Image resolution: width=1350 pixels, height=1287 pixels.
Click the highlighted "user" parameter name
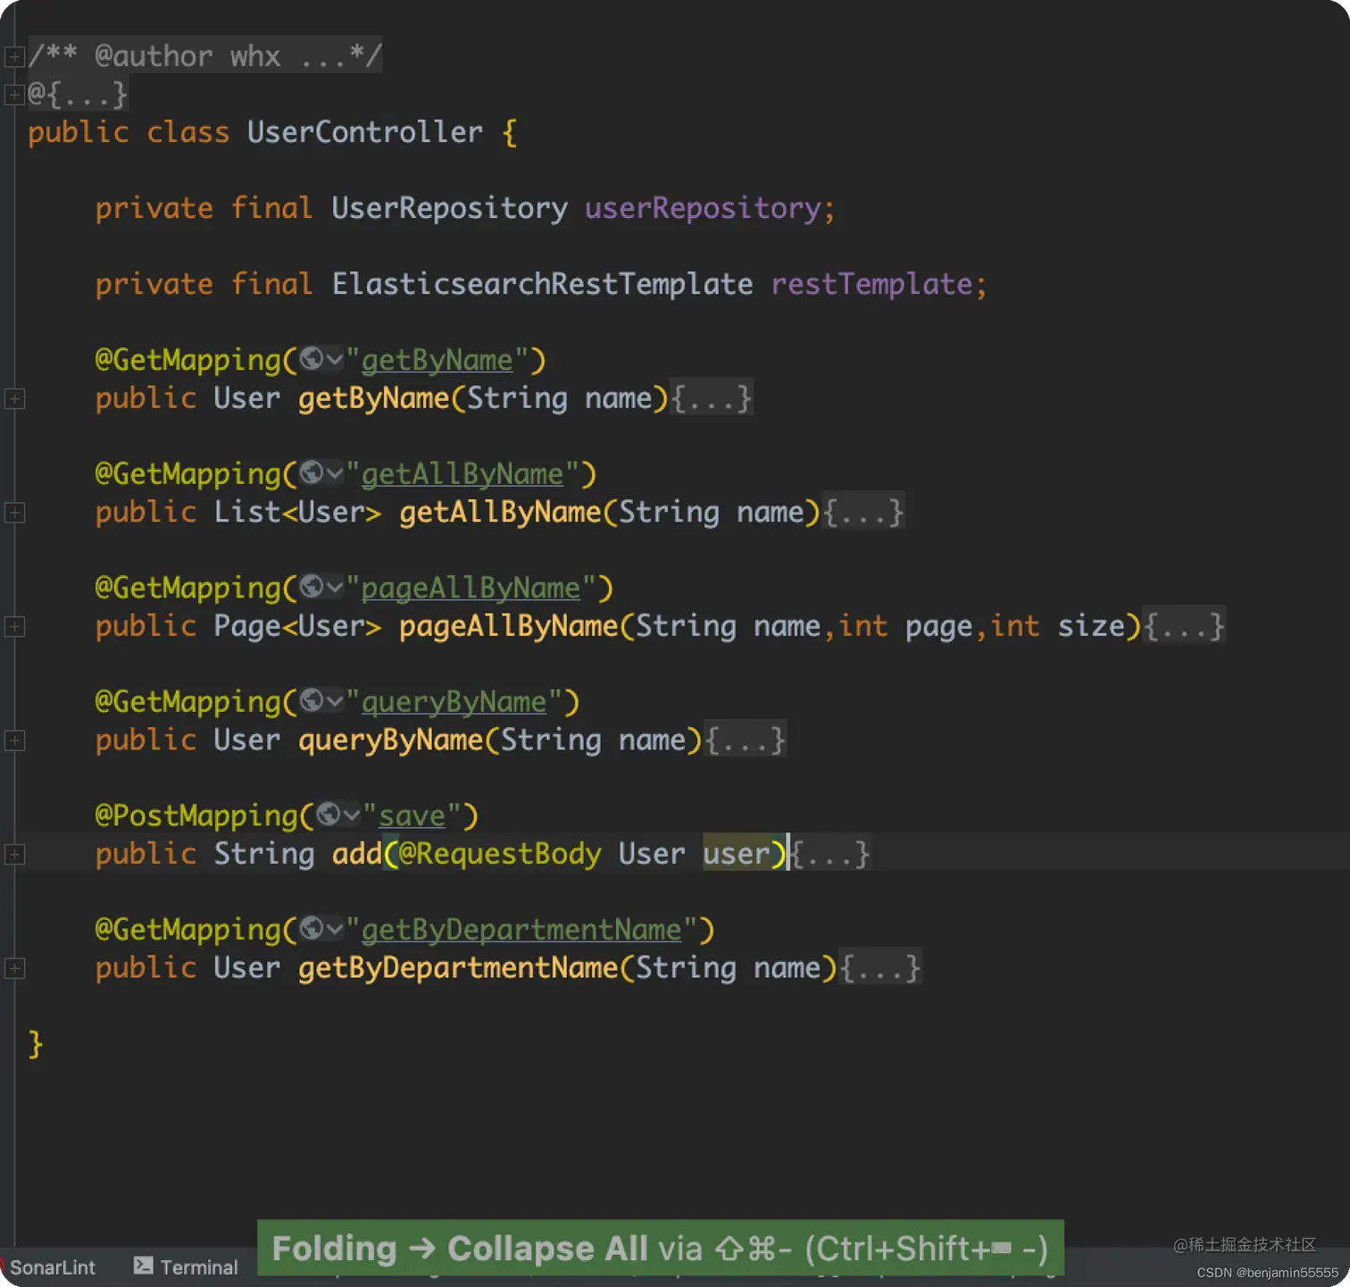737,854
